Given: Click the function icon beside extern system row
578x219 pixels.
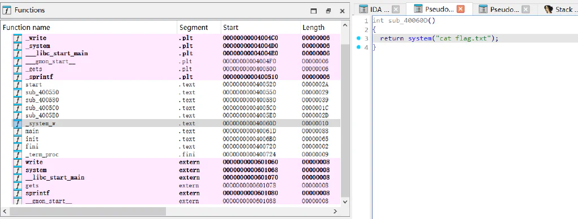Looking at the screenshot, I should tap(17, 170).
